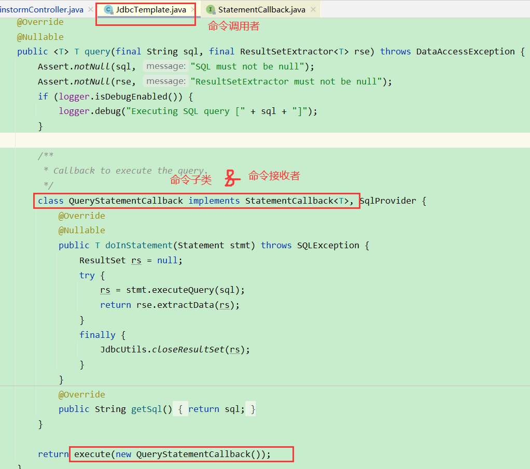Click the @Override annotation above getSql
530x469 pixels.
[81, 394]
